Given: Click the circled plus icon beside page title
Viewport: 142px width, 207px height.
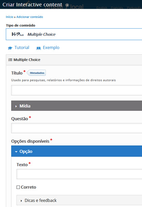Looking at the screenshot, I should pyautogui.click(x=67, y=5).
